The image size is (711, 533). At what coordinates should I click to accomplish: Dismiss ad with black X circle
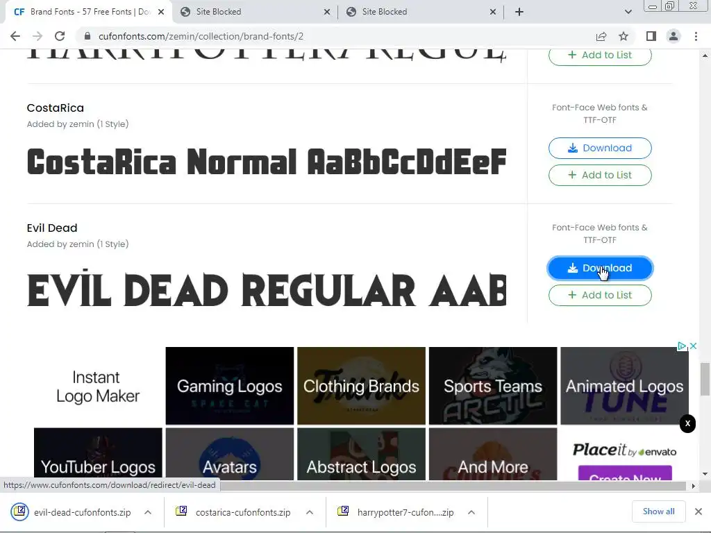click(x=687, y=424)
